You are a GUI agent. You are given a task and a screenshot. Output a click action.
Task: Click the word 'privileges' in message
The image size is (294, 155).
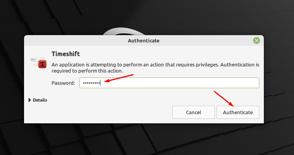207,65
